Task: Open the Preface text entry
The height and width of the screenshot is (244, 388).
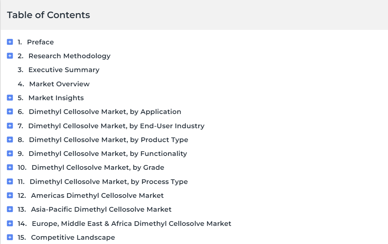Action: click(41, 42)
